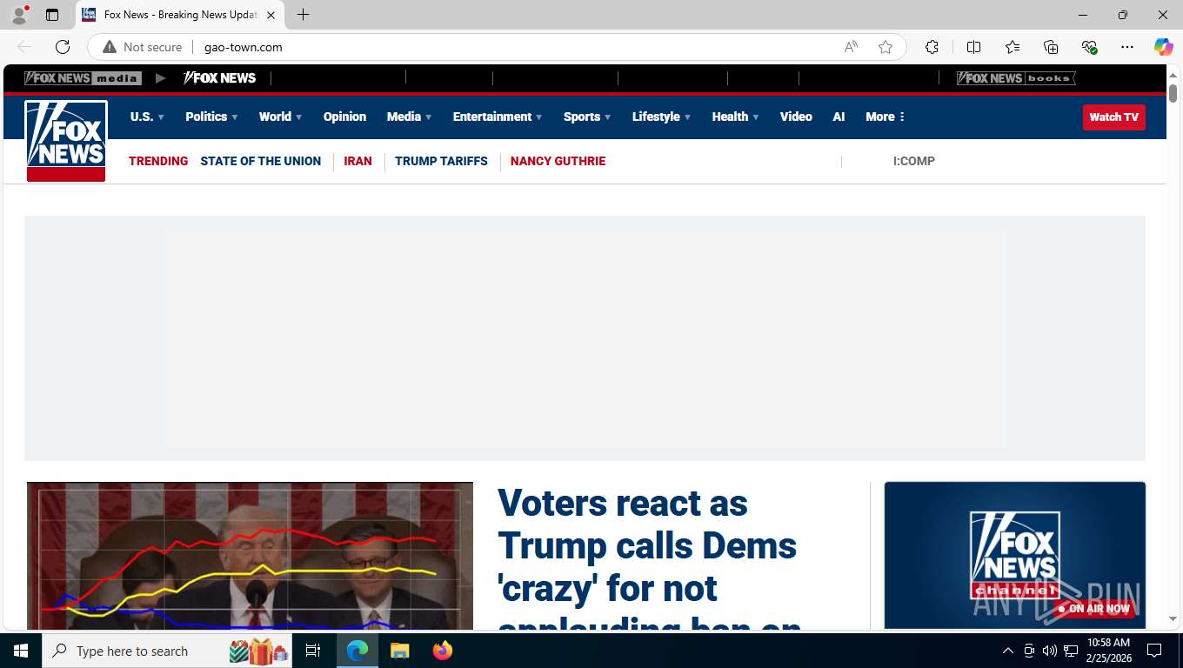The image size is (1183, 668).
Task: Expand the Lifestyle menu
Action: point(661,117)
